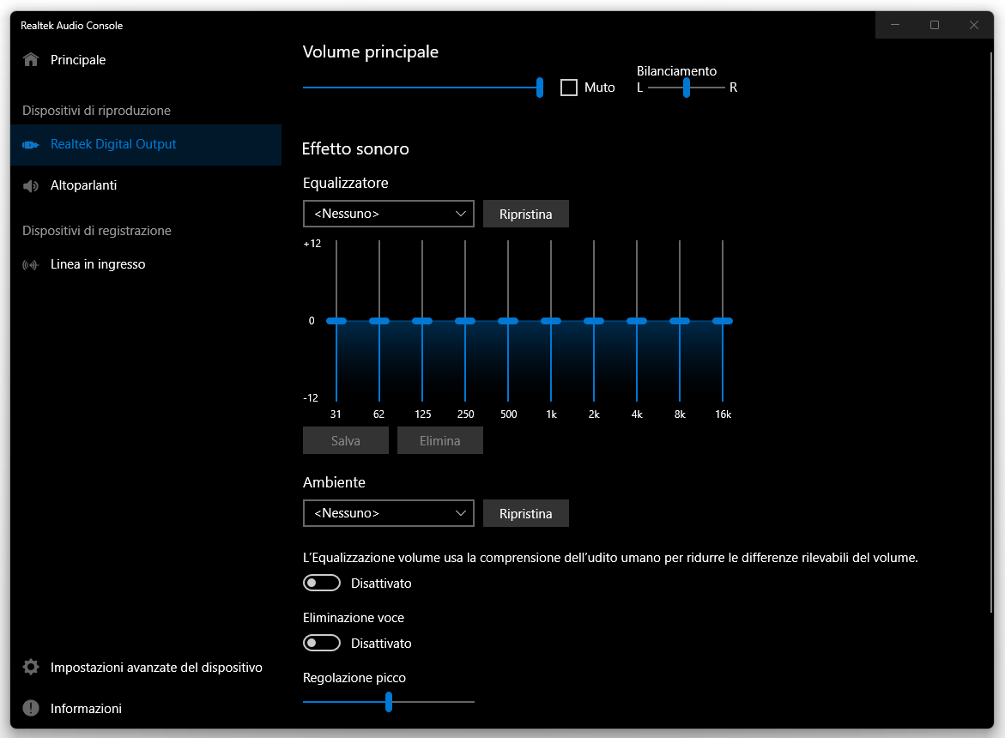The height and width of the screenshot is (738, 1005).
Task: Select Realtek Digital Output in the sidebar
Action: coord(146,145)
